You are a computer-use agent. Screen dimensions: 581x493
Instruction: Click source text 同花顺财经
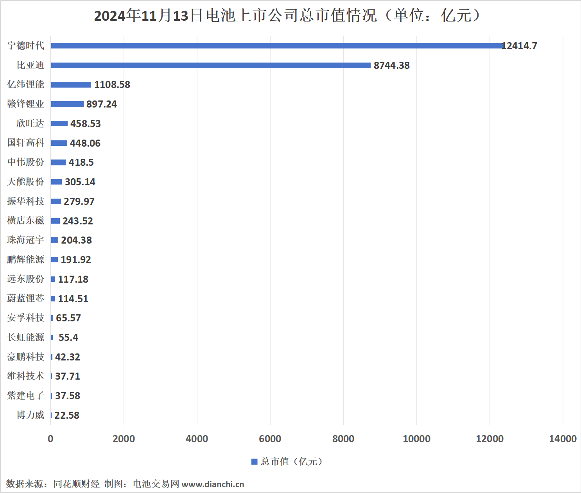click(77, 484)
